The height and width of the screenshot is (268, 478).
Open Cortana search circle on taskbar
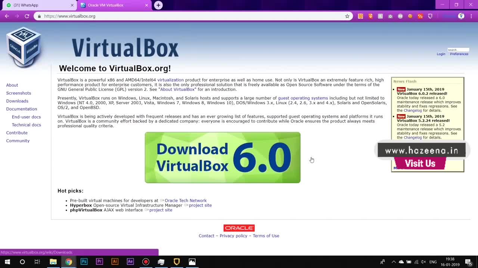tap(22, 262)
